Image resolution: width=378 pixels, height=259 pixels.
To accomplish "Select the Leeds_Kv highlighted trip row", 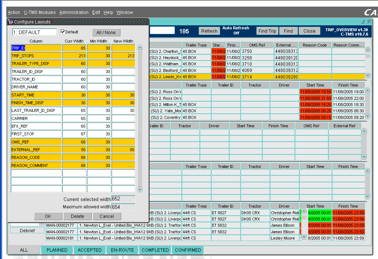I will point(257,77).
